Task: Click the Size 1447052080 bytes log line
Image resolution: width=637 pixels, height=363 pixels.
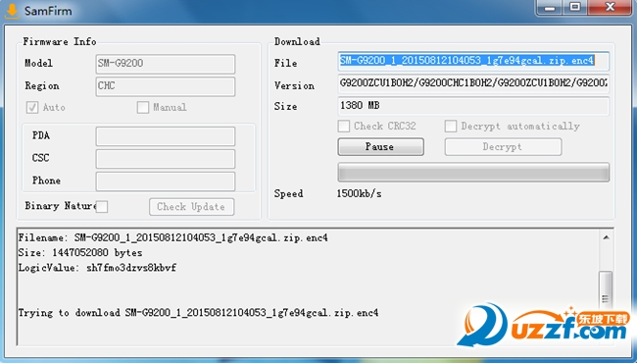Action: coord(80,253)
